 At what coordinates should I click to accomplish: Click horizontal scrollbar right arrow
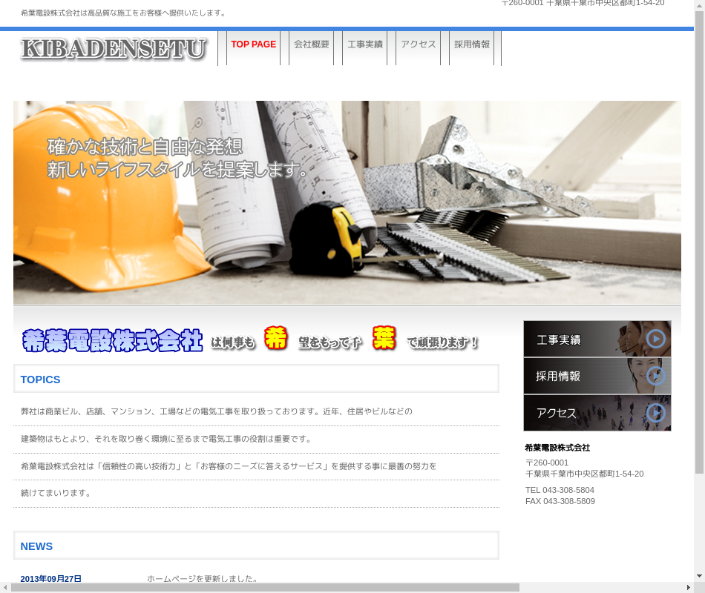pyautogui.click(x=688, y=588)
